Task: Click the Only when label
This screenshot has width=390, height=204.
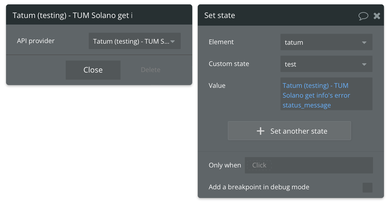Action: tap(225, 165)
